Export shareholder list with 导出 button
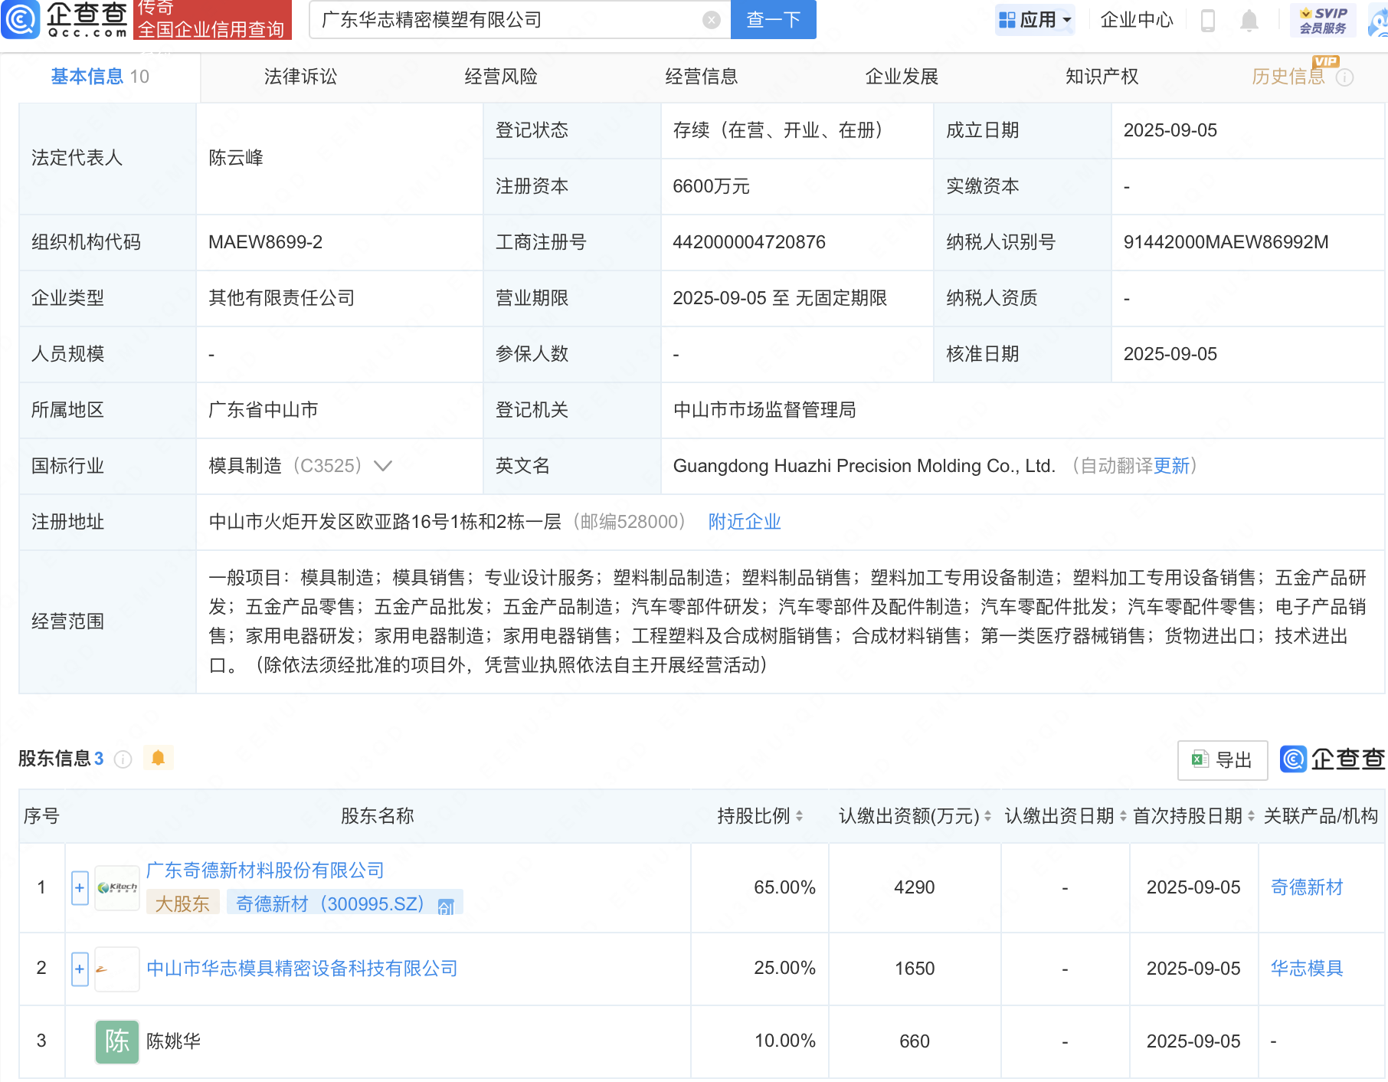This screenshot has width=1388, height=1082. tap(1222, 760)
